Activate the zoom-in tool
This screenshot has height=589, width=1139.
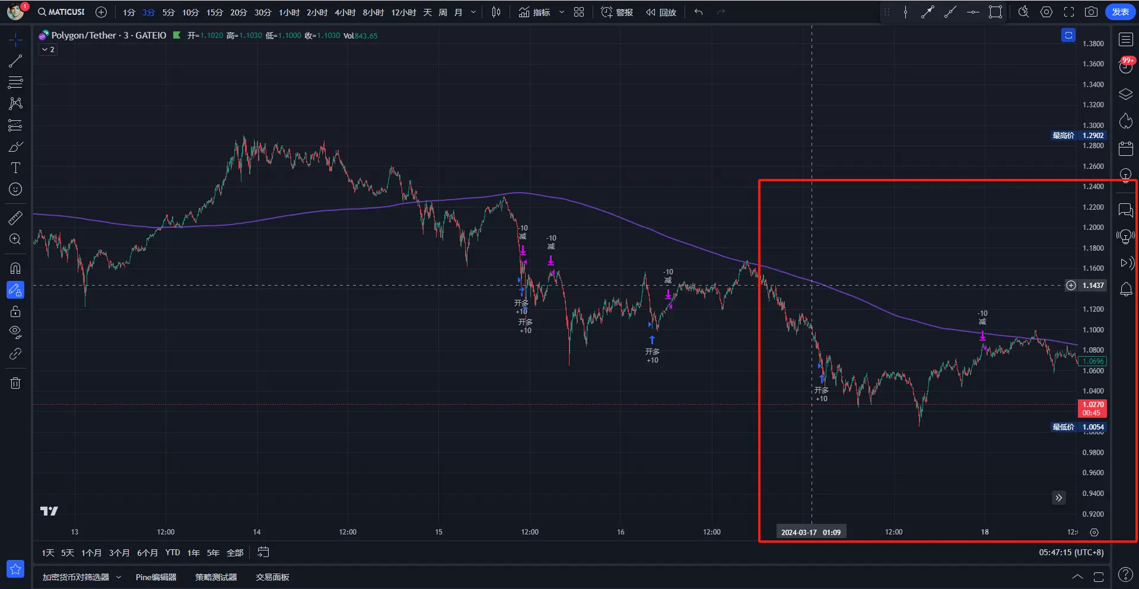point(15,239)
